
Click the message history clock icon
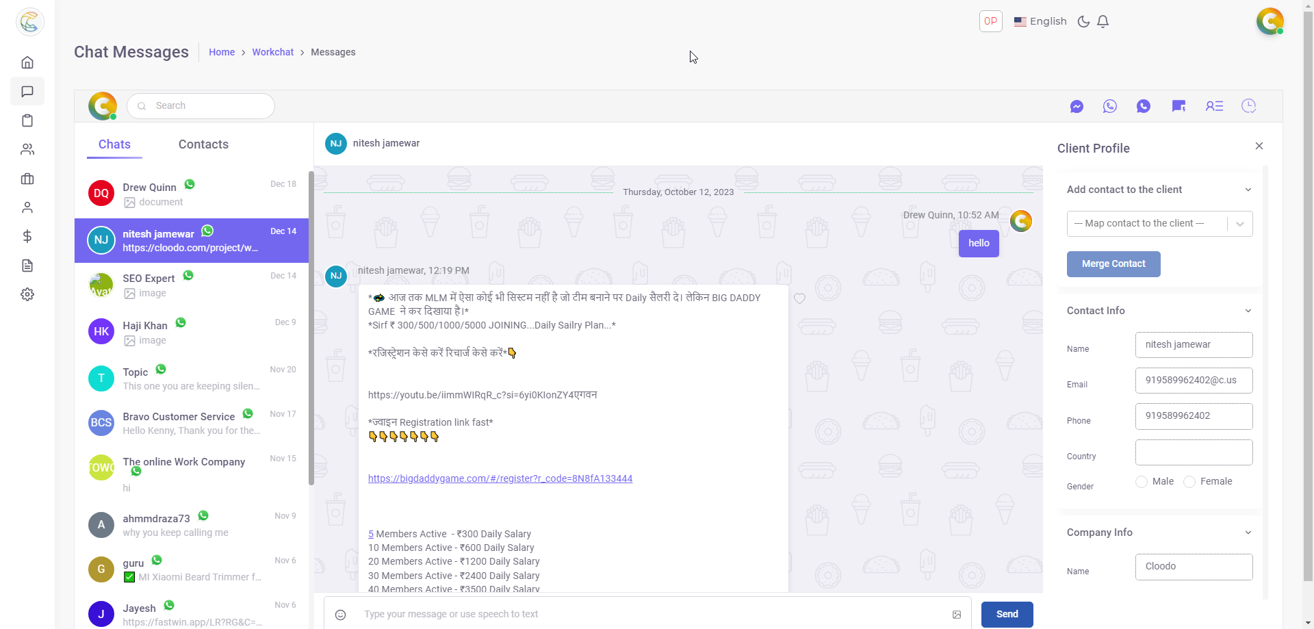1248,106
